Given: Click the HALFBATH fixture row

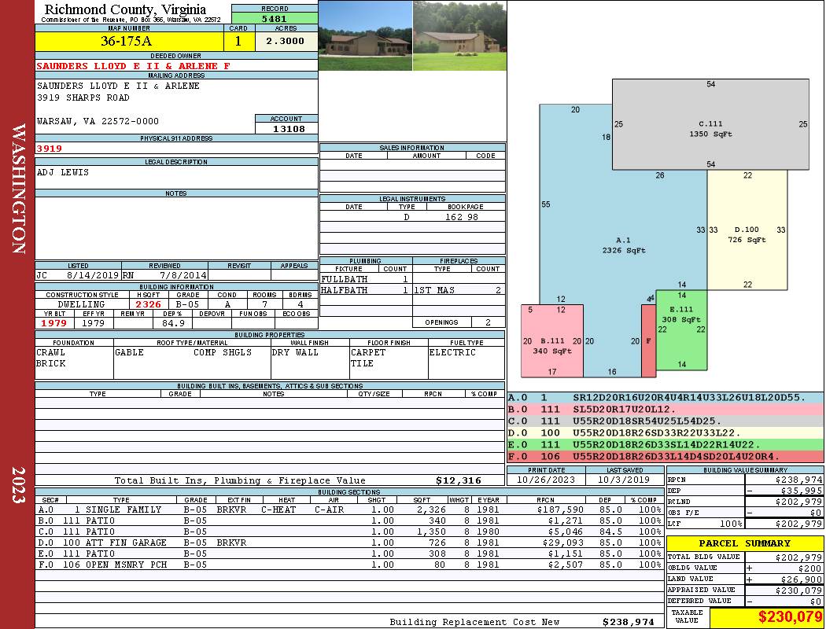Looking at the screenshot, I should pos(365,290).
